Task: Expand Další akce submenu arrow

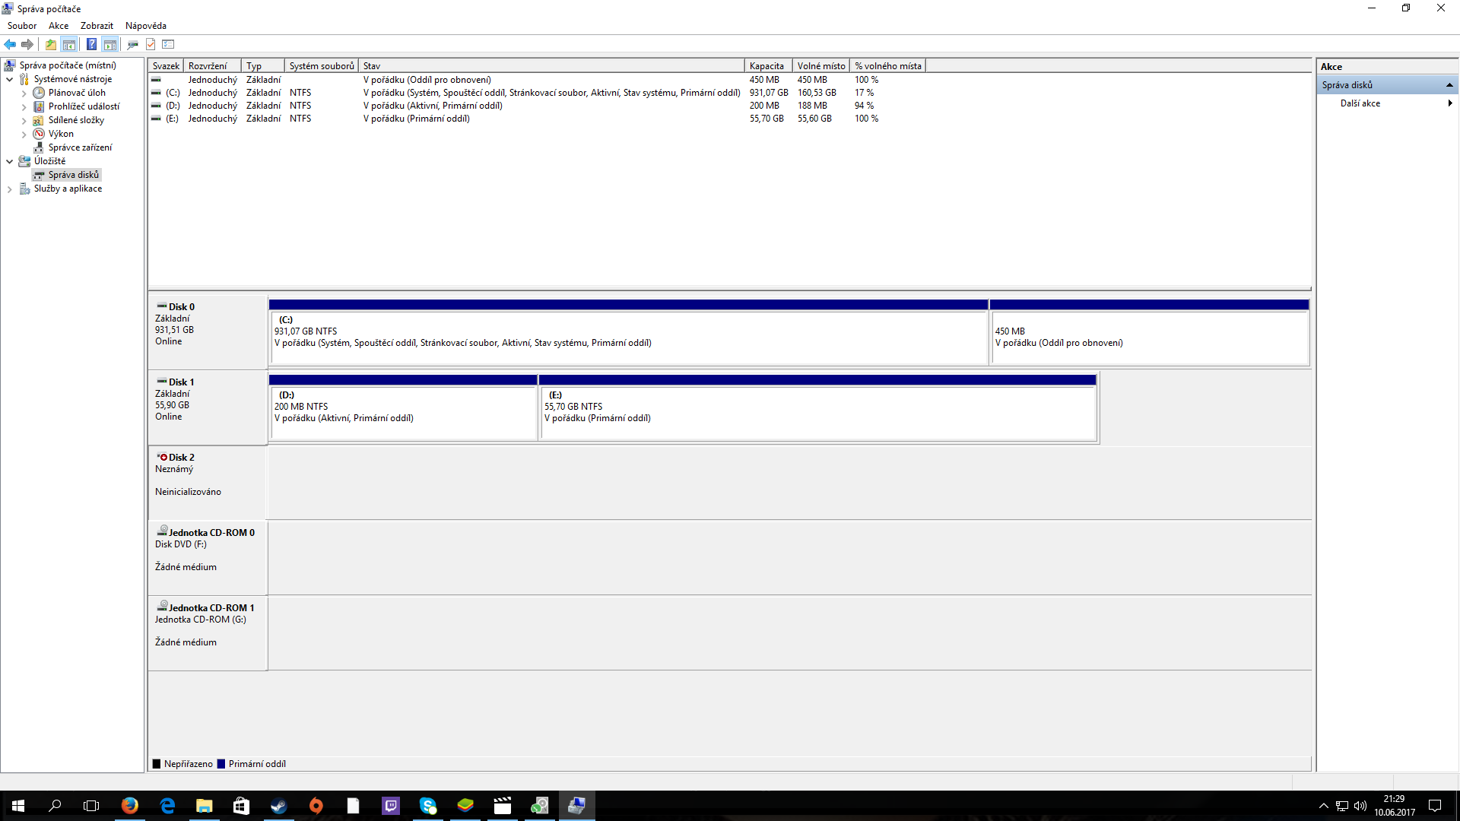Action: tap(1449, 103)
